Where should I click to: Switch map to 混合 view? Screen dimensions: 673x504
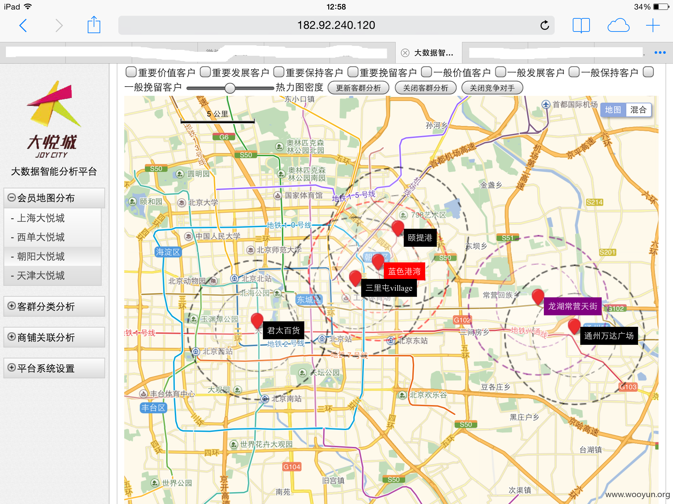pos(638,110)
